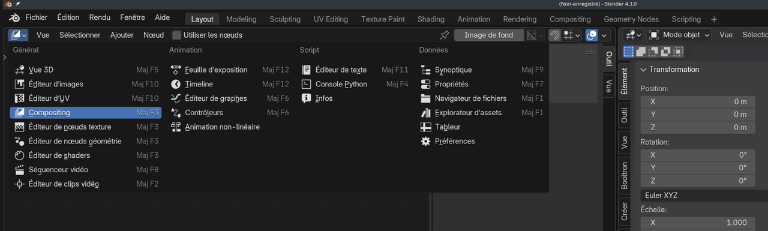Select the highlighted Compositing entry
Viewport: 768px width, 231px height.
coord(86,112)
